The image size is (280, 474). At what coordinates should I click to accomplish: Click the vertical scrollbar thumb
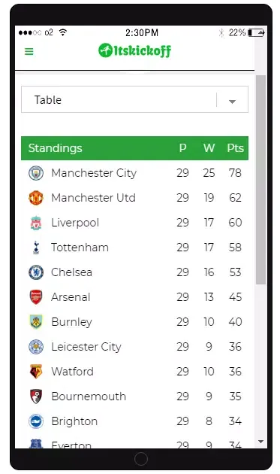pos(260,180)
